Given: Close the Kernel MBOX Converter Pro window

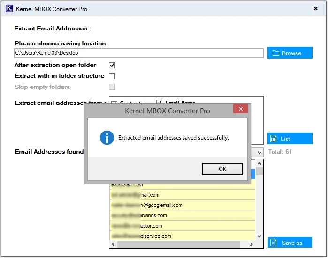Looking at the screenshot, I should coord(315,8).
